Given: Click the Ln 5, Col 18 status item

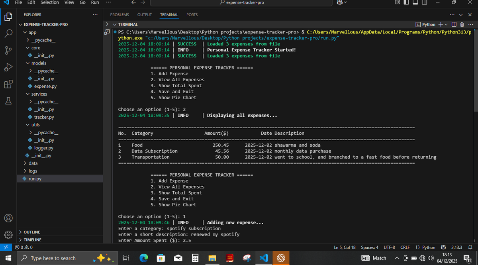Looking at the screenshot, I should click(x=345, y=247).
